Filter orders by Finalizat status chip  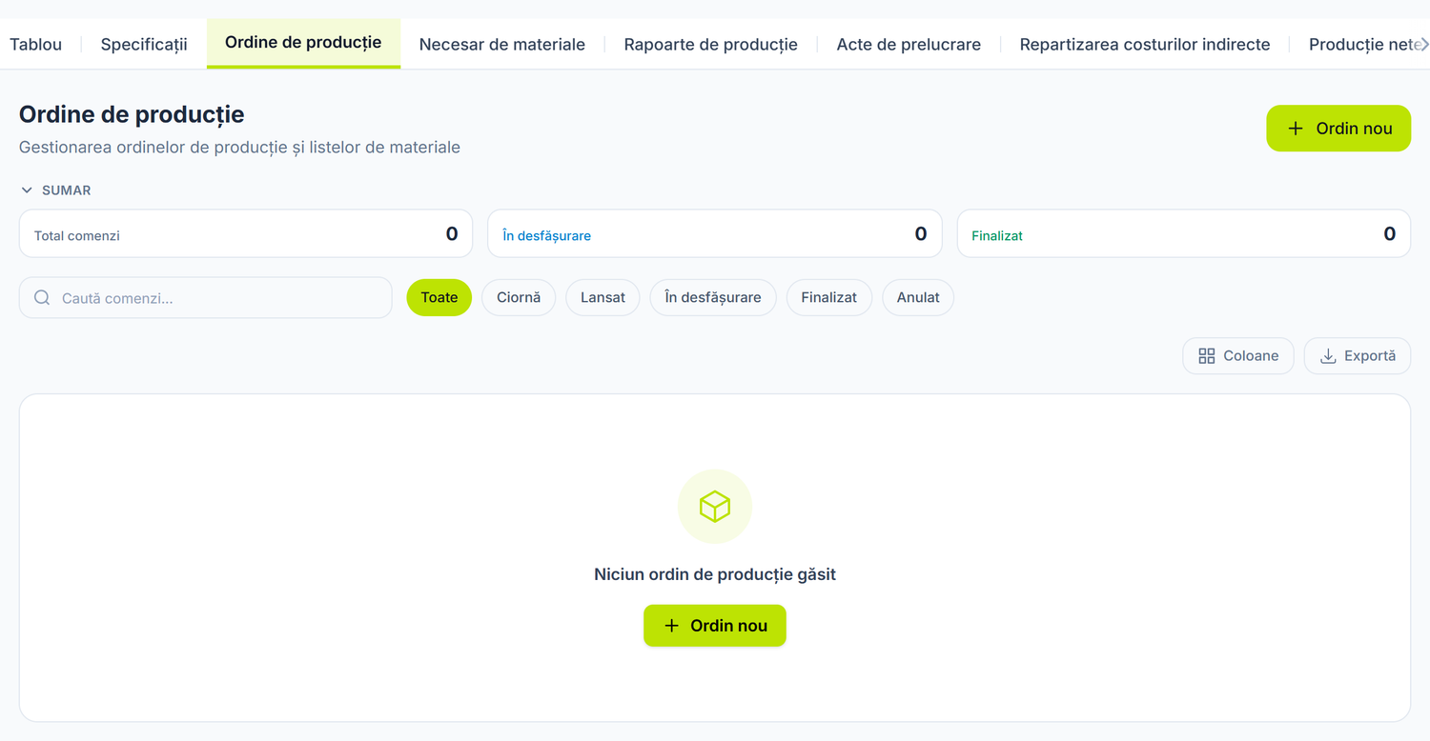(829, 297)
